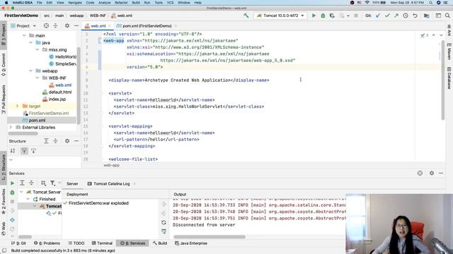Select HelloWorld class in project tree
453x254 pixels.
66,56
